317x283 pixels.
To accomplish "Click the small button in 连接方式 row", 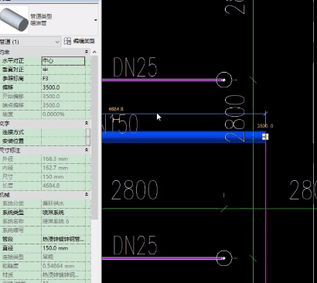I will pos(88,132).
